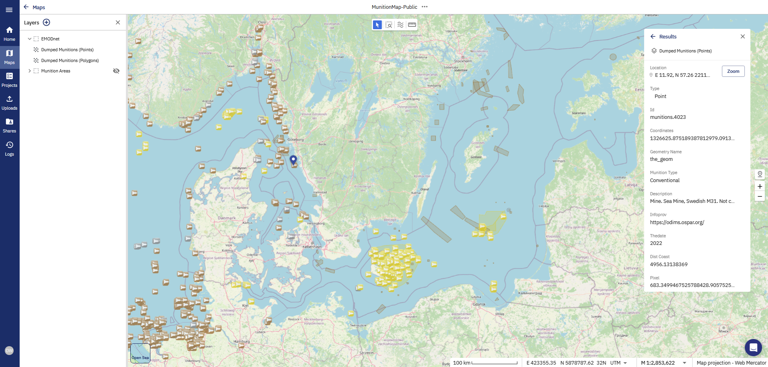The height and width of the screenshot is (367, 768).
Task: Select the wave profile tool
Action: pyautogui.click(x=401, y=25)
